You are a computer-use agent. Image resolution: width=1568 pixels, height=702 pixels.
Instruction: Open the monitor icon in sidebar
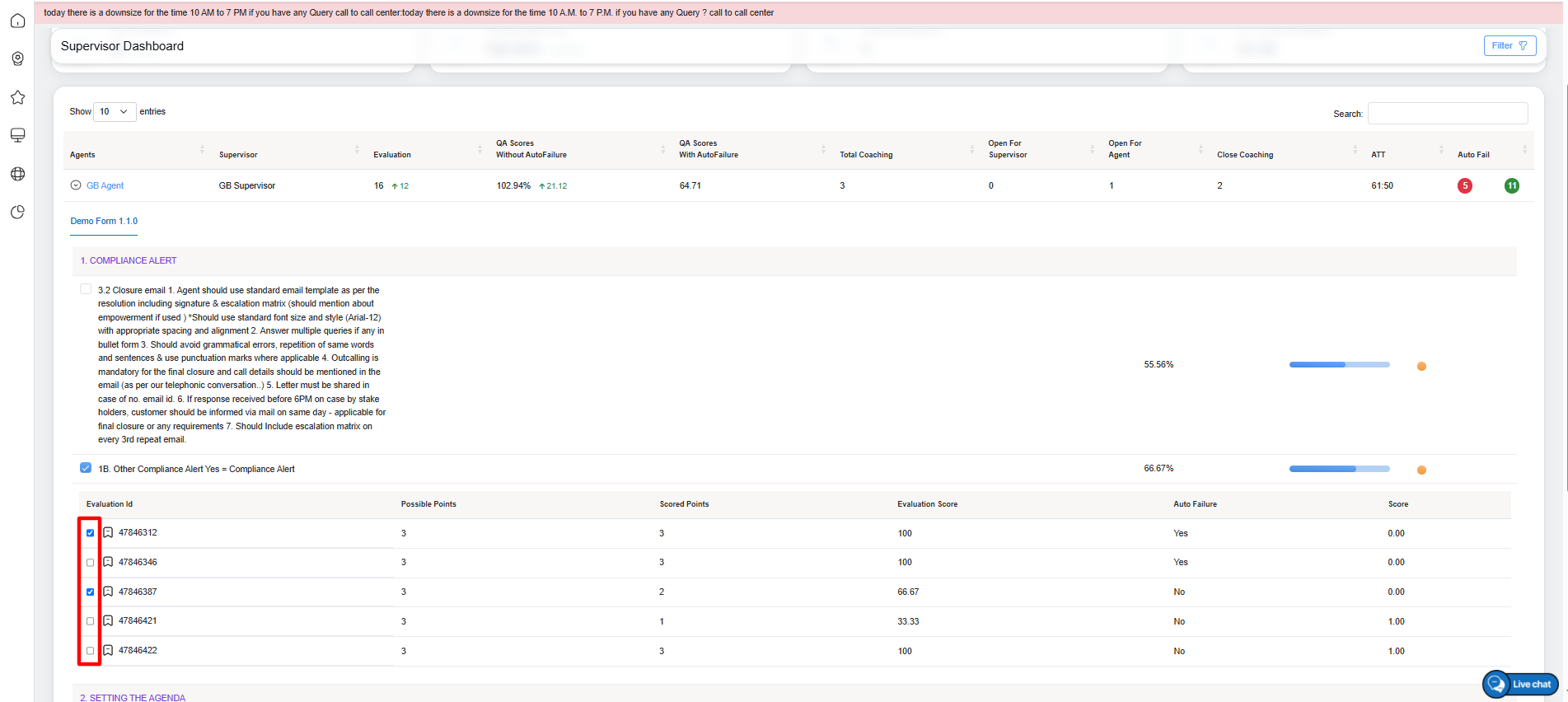pyautogui.click(x=17, y=135)
